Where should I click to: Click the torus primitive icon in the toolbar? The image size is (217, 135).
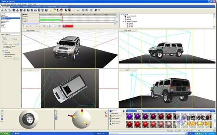tap(36, 10)
